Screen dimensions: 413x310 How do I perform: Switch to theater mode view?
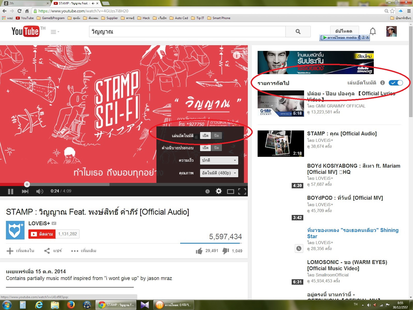coord(231,191)
